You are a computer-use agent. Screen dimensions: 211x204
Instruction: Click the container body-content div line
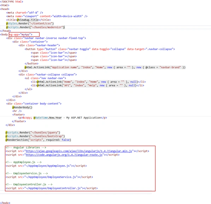tap(34, 104)
